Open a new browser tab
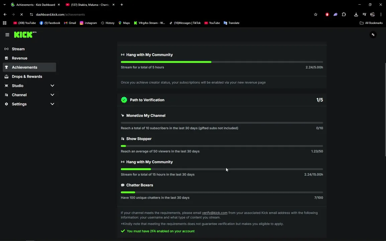This screenshot has height=241, width=386. click(122, 5)
